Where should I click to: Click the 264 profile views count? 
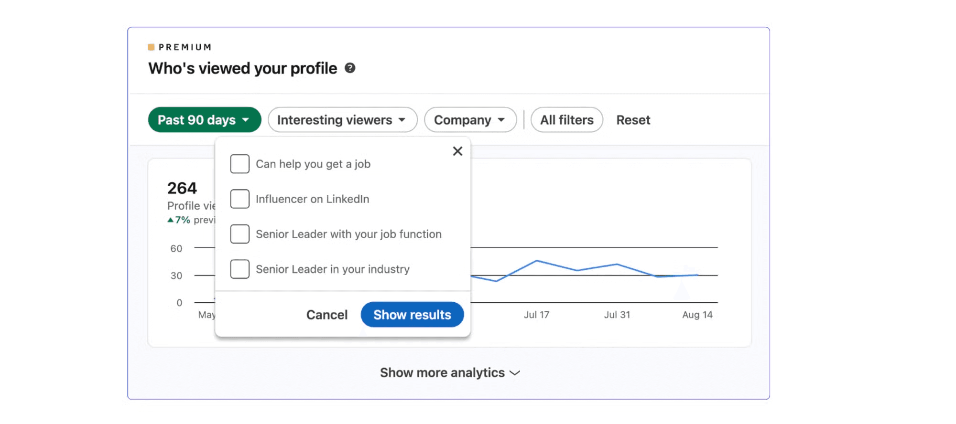pos(182,188)
